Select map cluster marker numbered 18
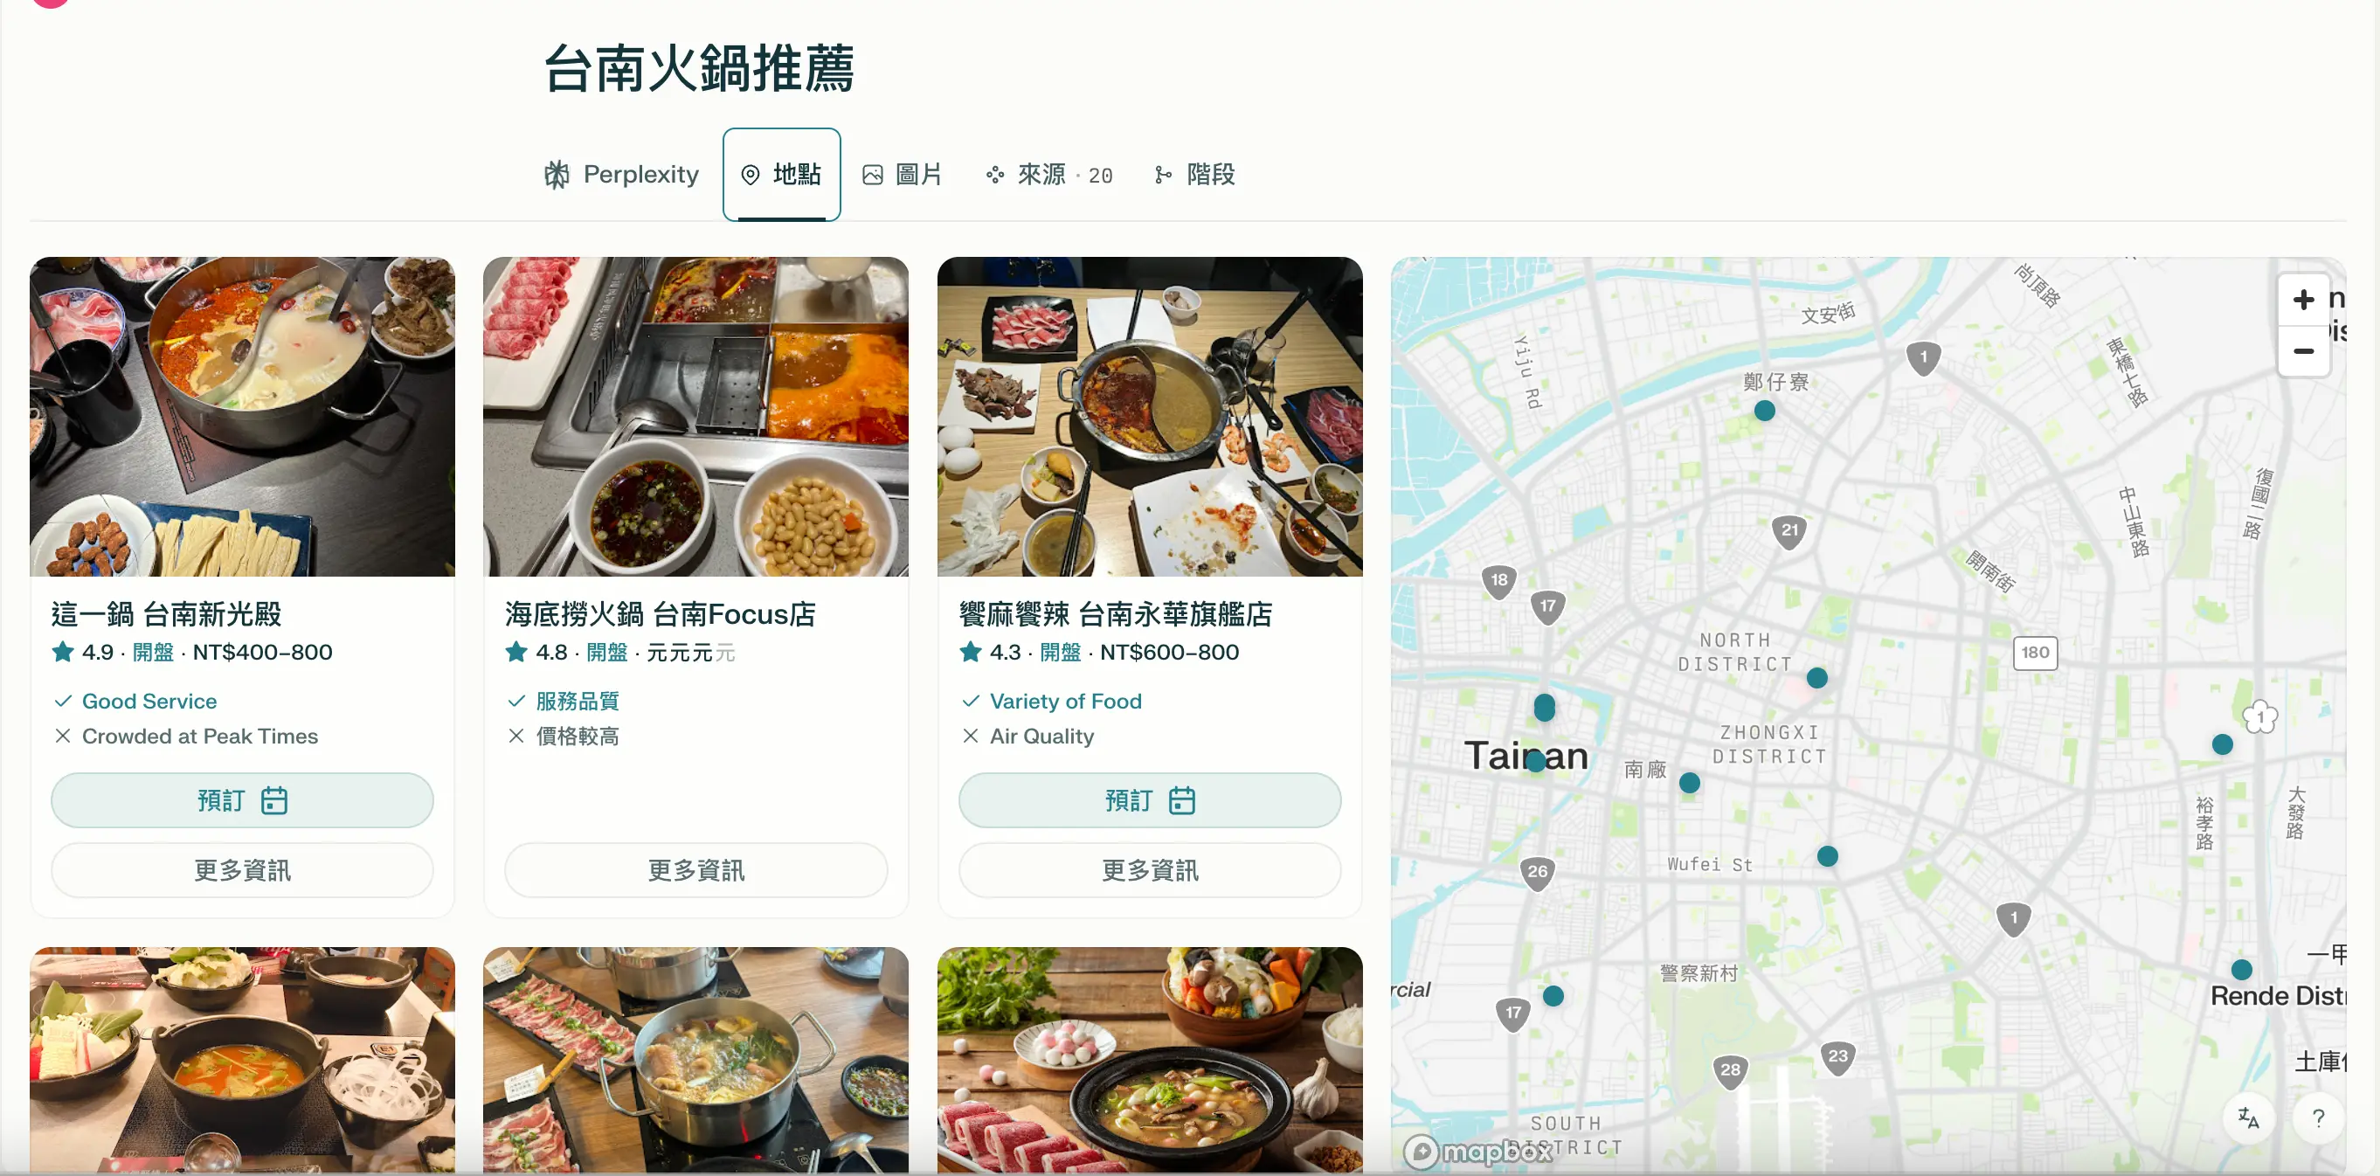 1498,581
